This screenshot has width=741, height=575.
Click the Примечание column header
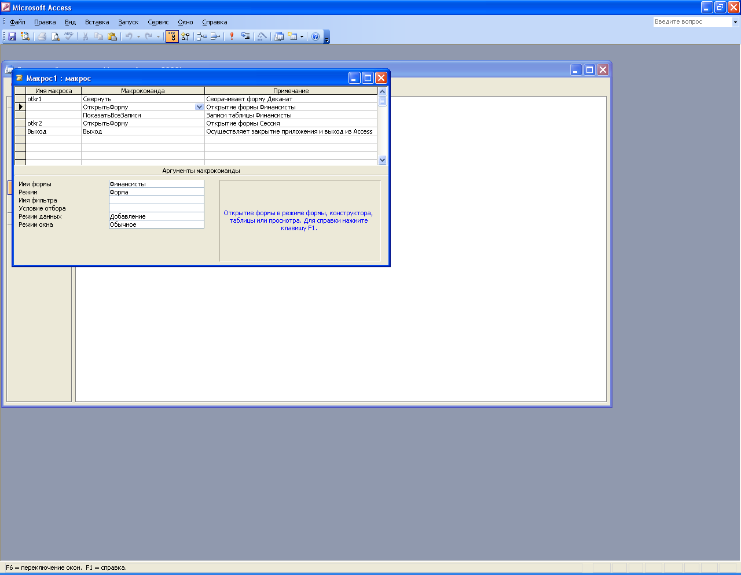291,91
